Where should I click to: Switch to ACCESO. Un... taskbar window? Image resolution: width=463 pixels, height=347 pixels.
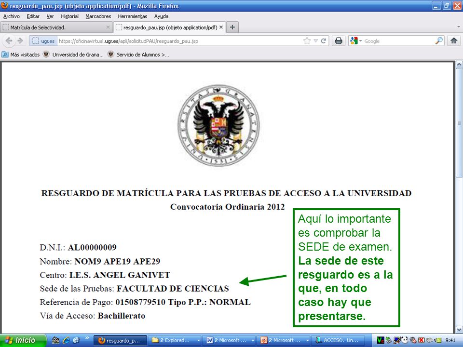click(x=337, y=341)
